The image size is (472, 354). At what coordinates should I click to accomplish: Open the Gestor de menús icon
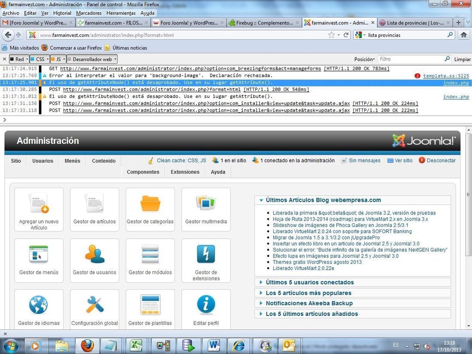(x=39, y=260)
